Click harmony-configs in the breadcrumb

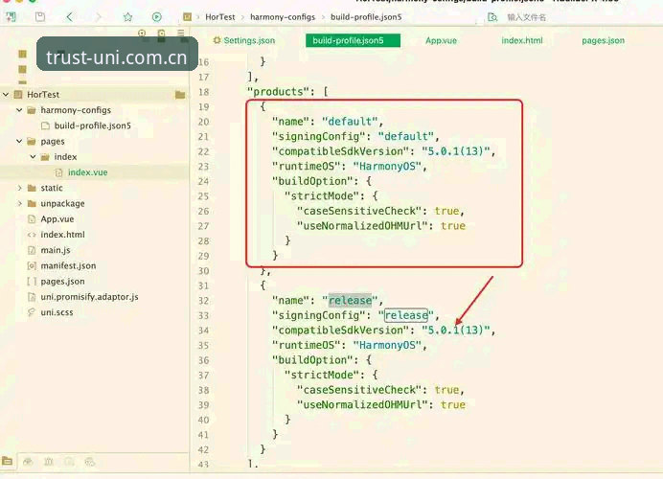[x=283, y=17]
